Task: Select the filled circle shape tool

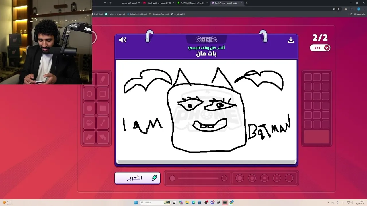Action: (x=89, y=108)
